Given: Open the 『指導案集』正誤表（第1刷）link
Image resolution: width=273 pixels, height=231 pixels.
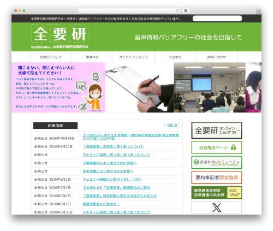Looking at the screenshot, I should 113,147.
